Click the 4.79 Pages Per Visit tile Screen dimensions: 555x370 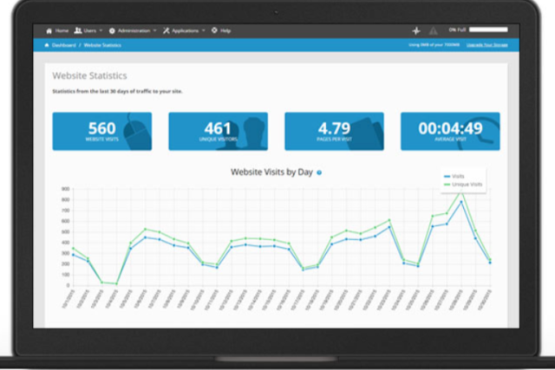334,131
